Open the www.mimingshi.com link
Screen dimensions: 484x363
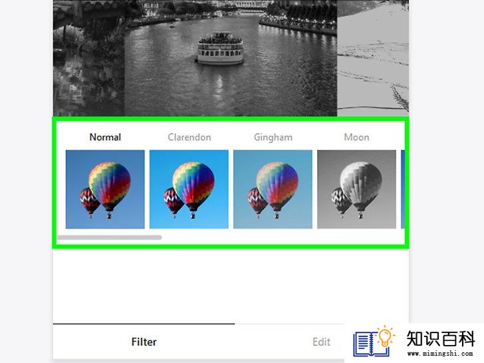click(x=440, y=354)
